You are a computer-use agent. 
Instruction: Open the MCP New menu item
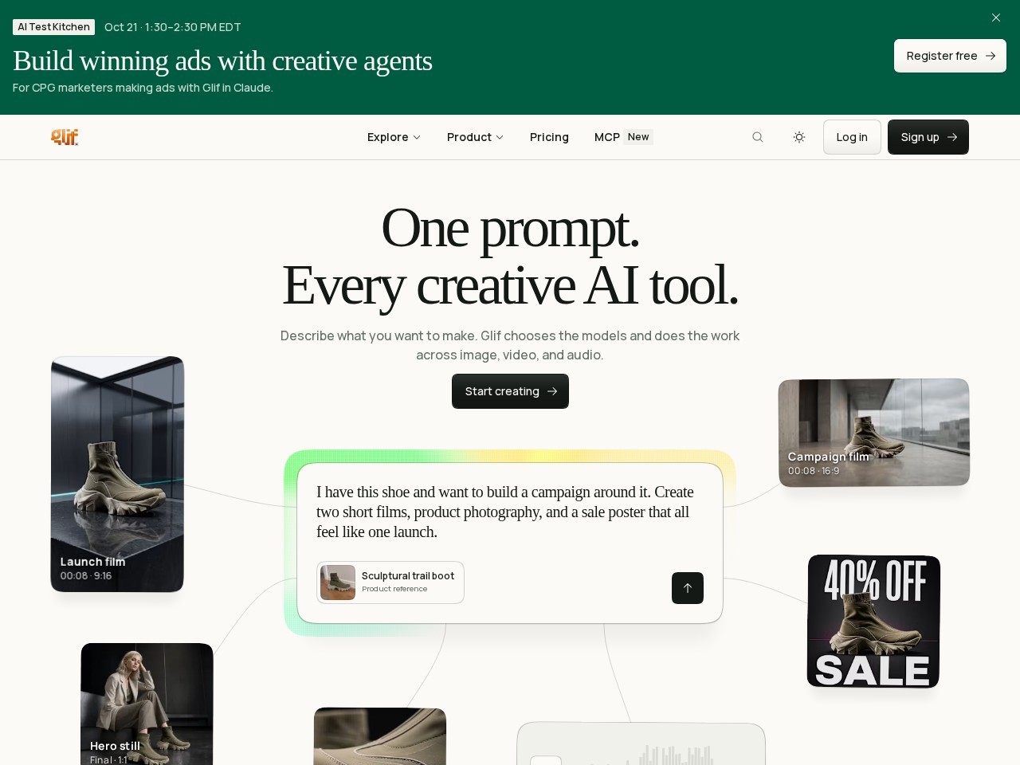pyautogui.click(x=623, y=137)
